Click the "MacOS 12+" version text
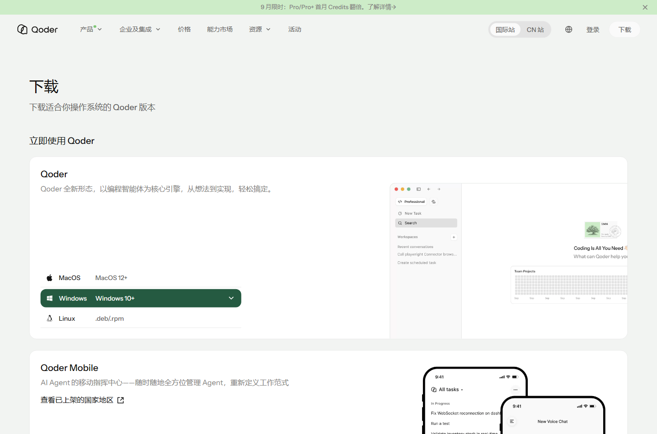Image resolution: width=657 pixels, height=434 pixels. coord(111,278)
